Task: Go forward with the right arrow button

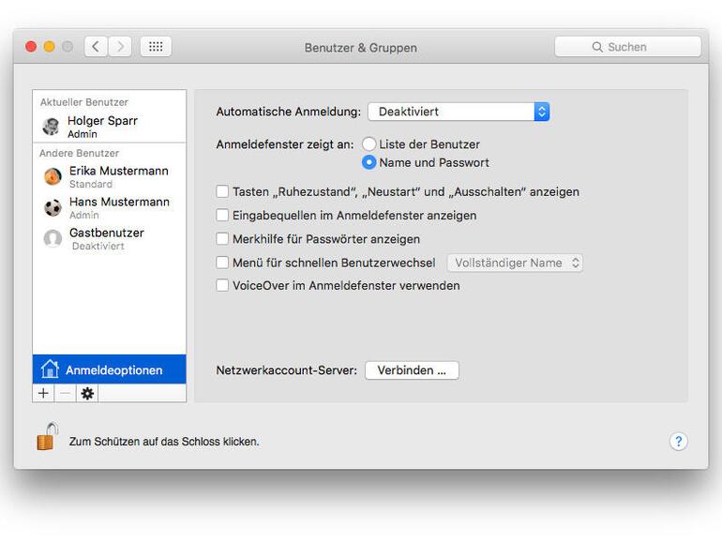Action: pos(120,47)
